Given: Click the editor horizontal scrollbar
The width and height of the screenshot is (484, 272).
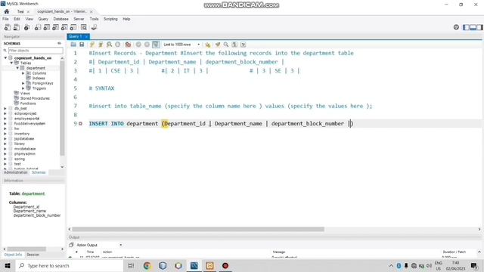Looking at the screenshot, I should 198,229.
